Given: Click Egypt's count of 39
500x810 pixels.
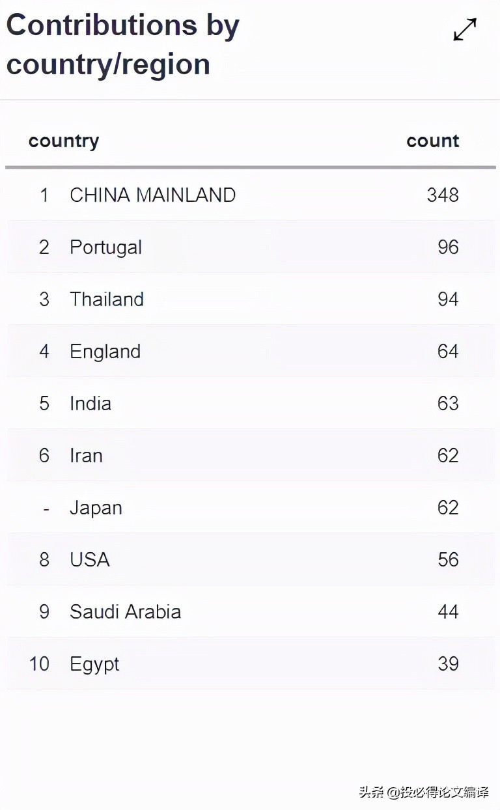Looking at the screenshot, I should click(x=448, y=664).
